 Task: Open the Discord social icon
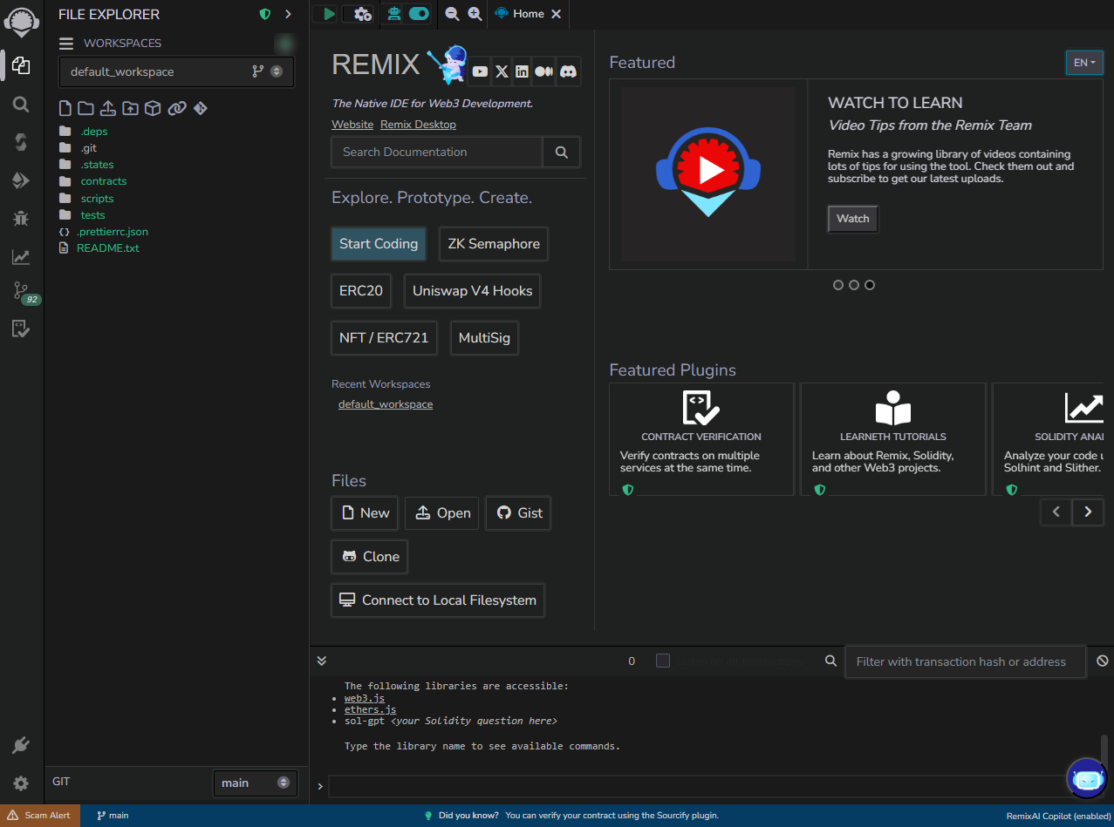point(568,71)
